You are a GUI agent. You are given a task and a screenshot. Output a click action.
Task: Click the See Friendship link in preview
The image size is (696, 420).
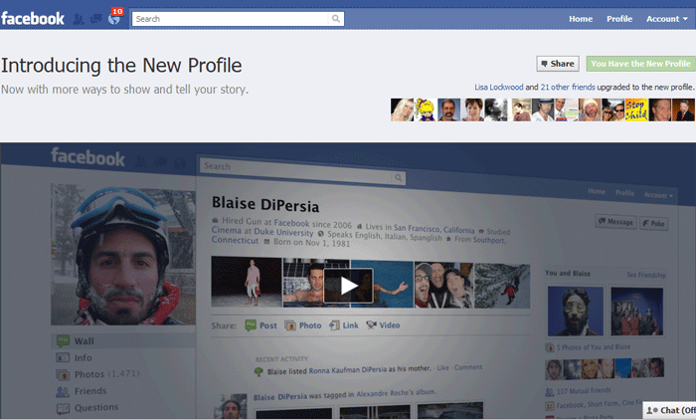point(646,275)
